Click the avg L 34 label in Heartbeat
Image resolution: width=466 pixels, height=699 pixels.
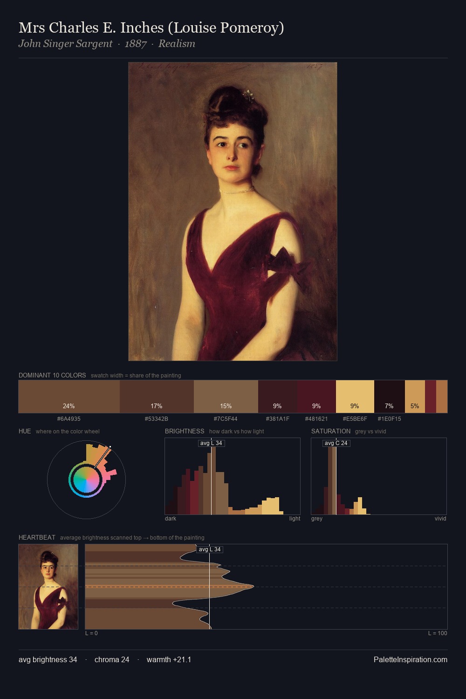[210, 549]
